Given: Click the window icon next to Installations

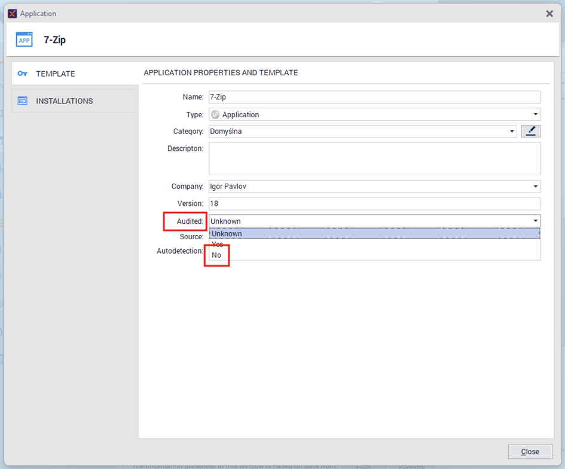Looking at the screenshot, I should (22, 101).
